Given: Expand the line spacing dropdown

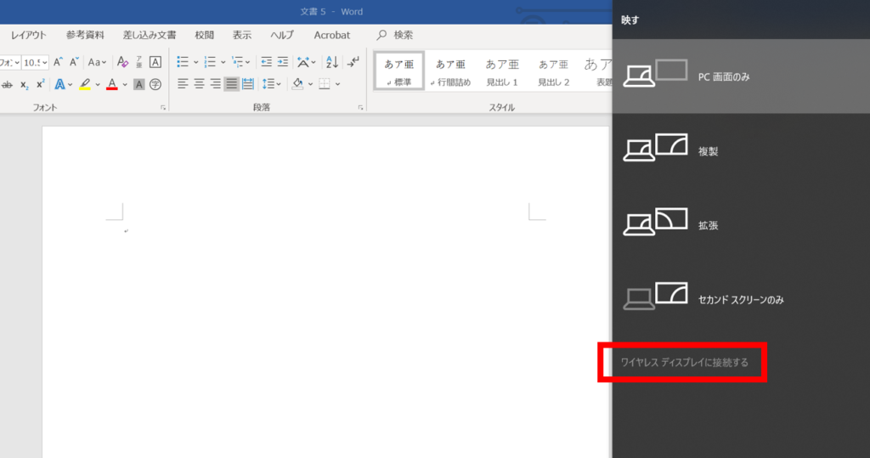Looking at the screenshot, I should point(280,84).
